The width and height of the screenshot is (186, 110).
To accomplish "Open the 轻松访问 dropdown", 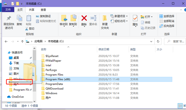I will click(119, 21).
